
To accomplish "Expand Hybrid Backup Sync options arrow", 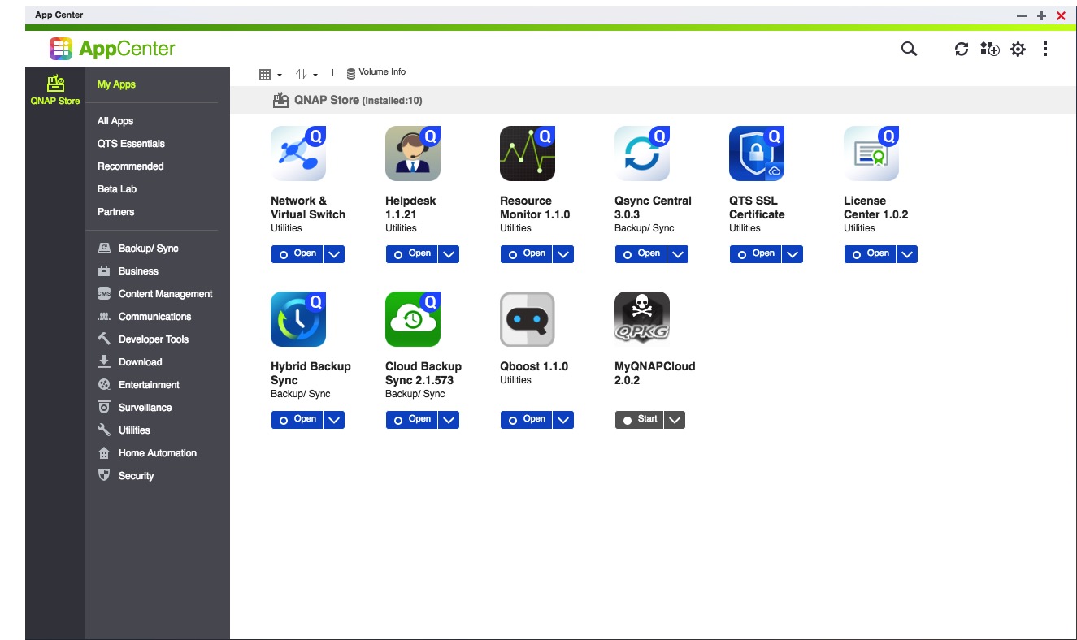I will 334,420.
